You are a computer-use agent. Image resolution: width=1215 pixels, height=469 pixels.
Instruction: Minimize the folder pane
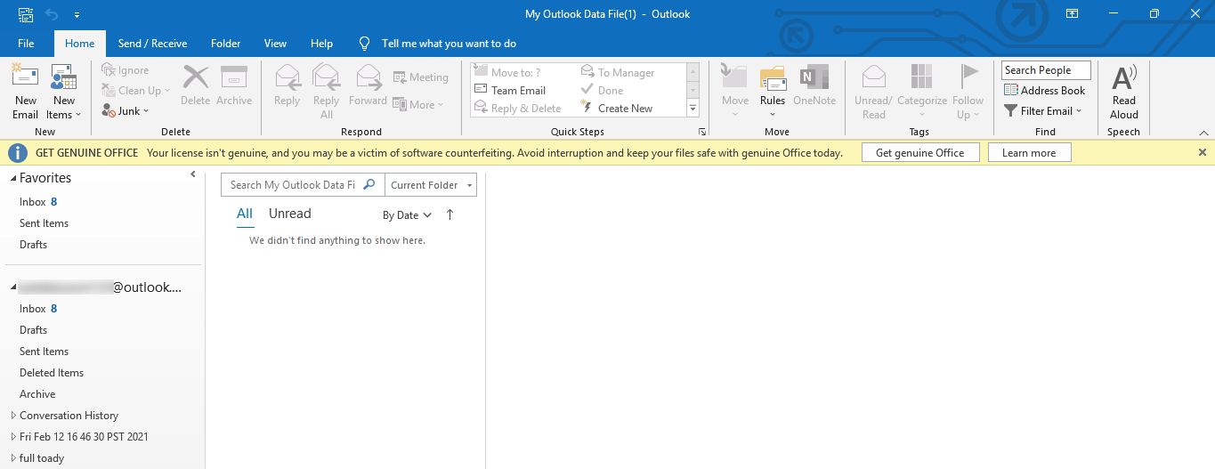193,174
